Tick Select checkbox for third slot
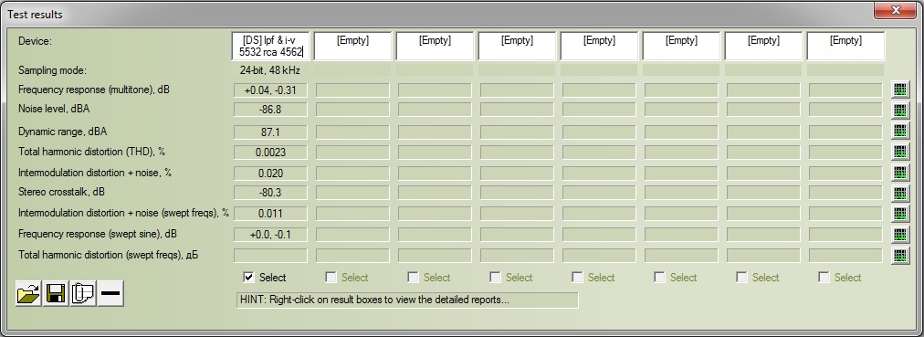The image size is (924, 337). click(x=413, y=278)
